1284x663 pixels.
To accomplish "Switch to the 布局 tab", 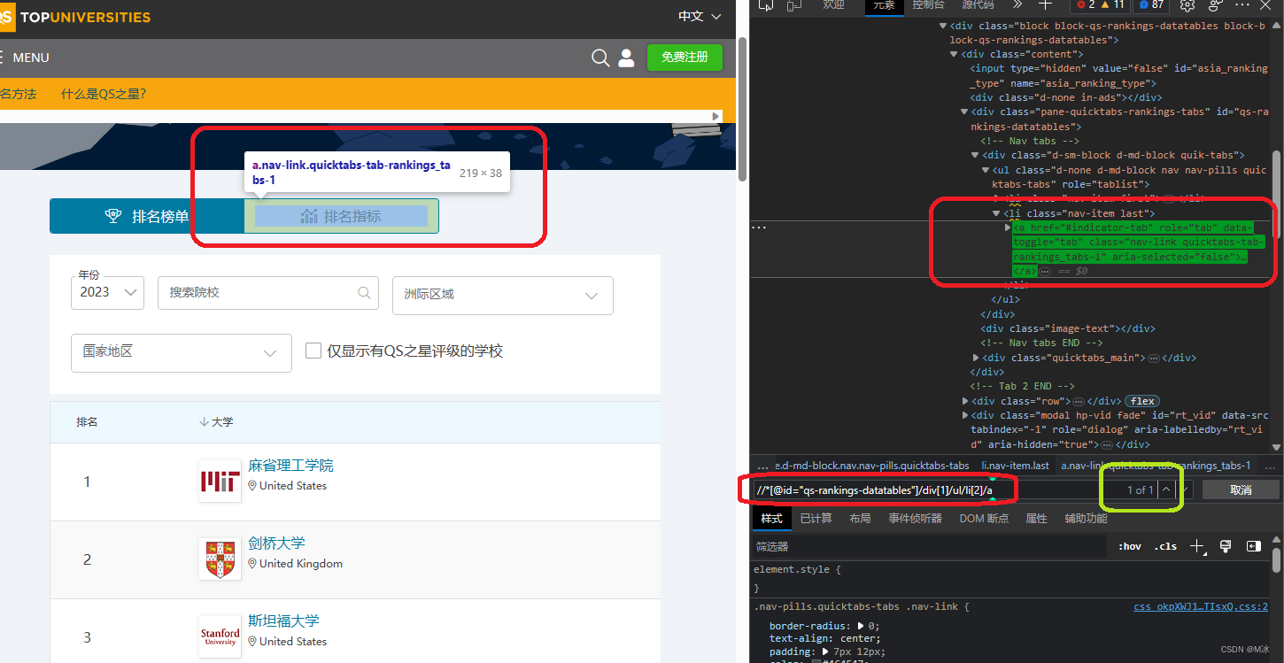I will click(860, 518).
